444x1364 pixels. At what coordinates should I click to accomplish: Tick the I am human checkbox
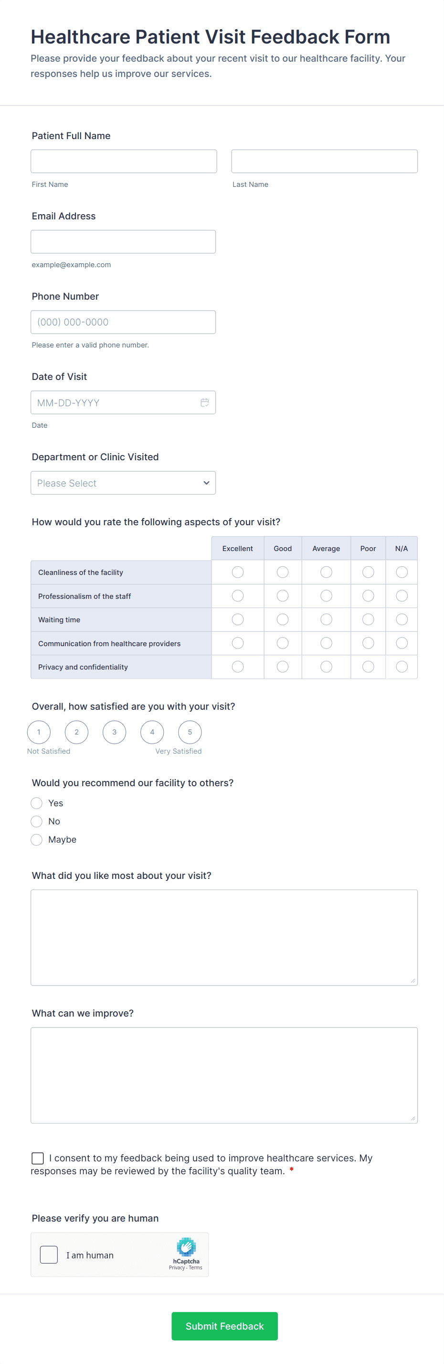49,1255
